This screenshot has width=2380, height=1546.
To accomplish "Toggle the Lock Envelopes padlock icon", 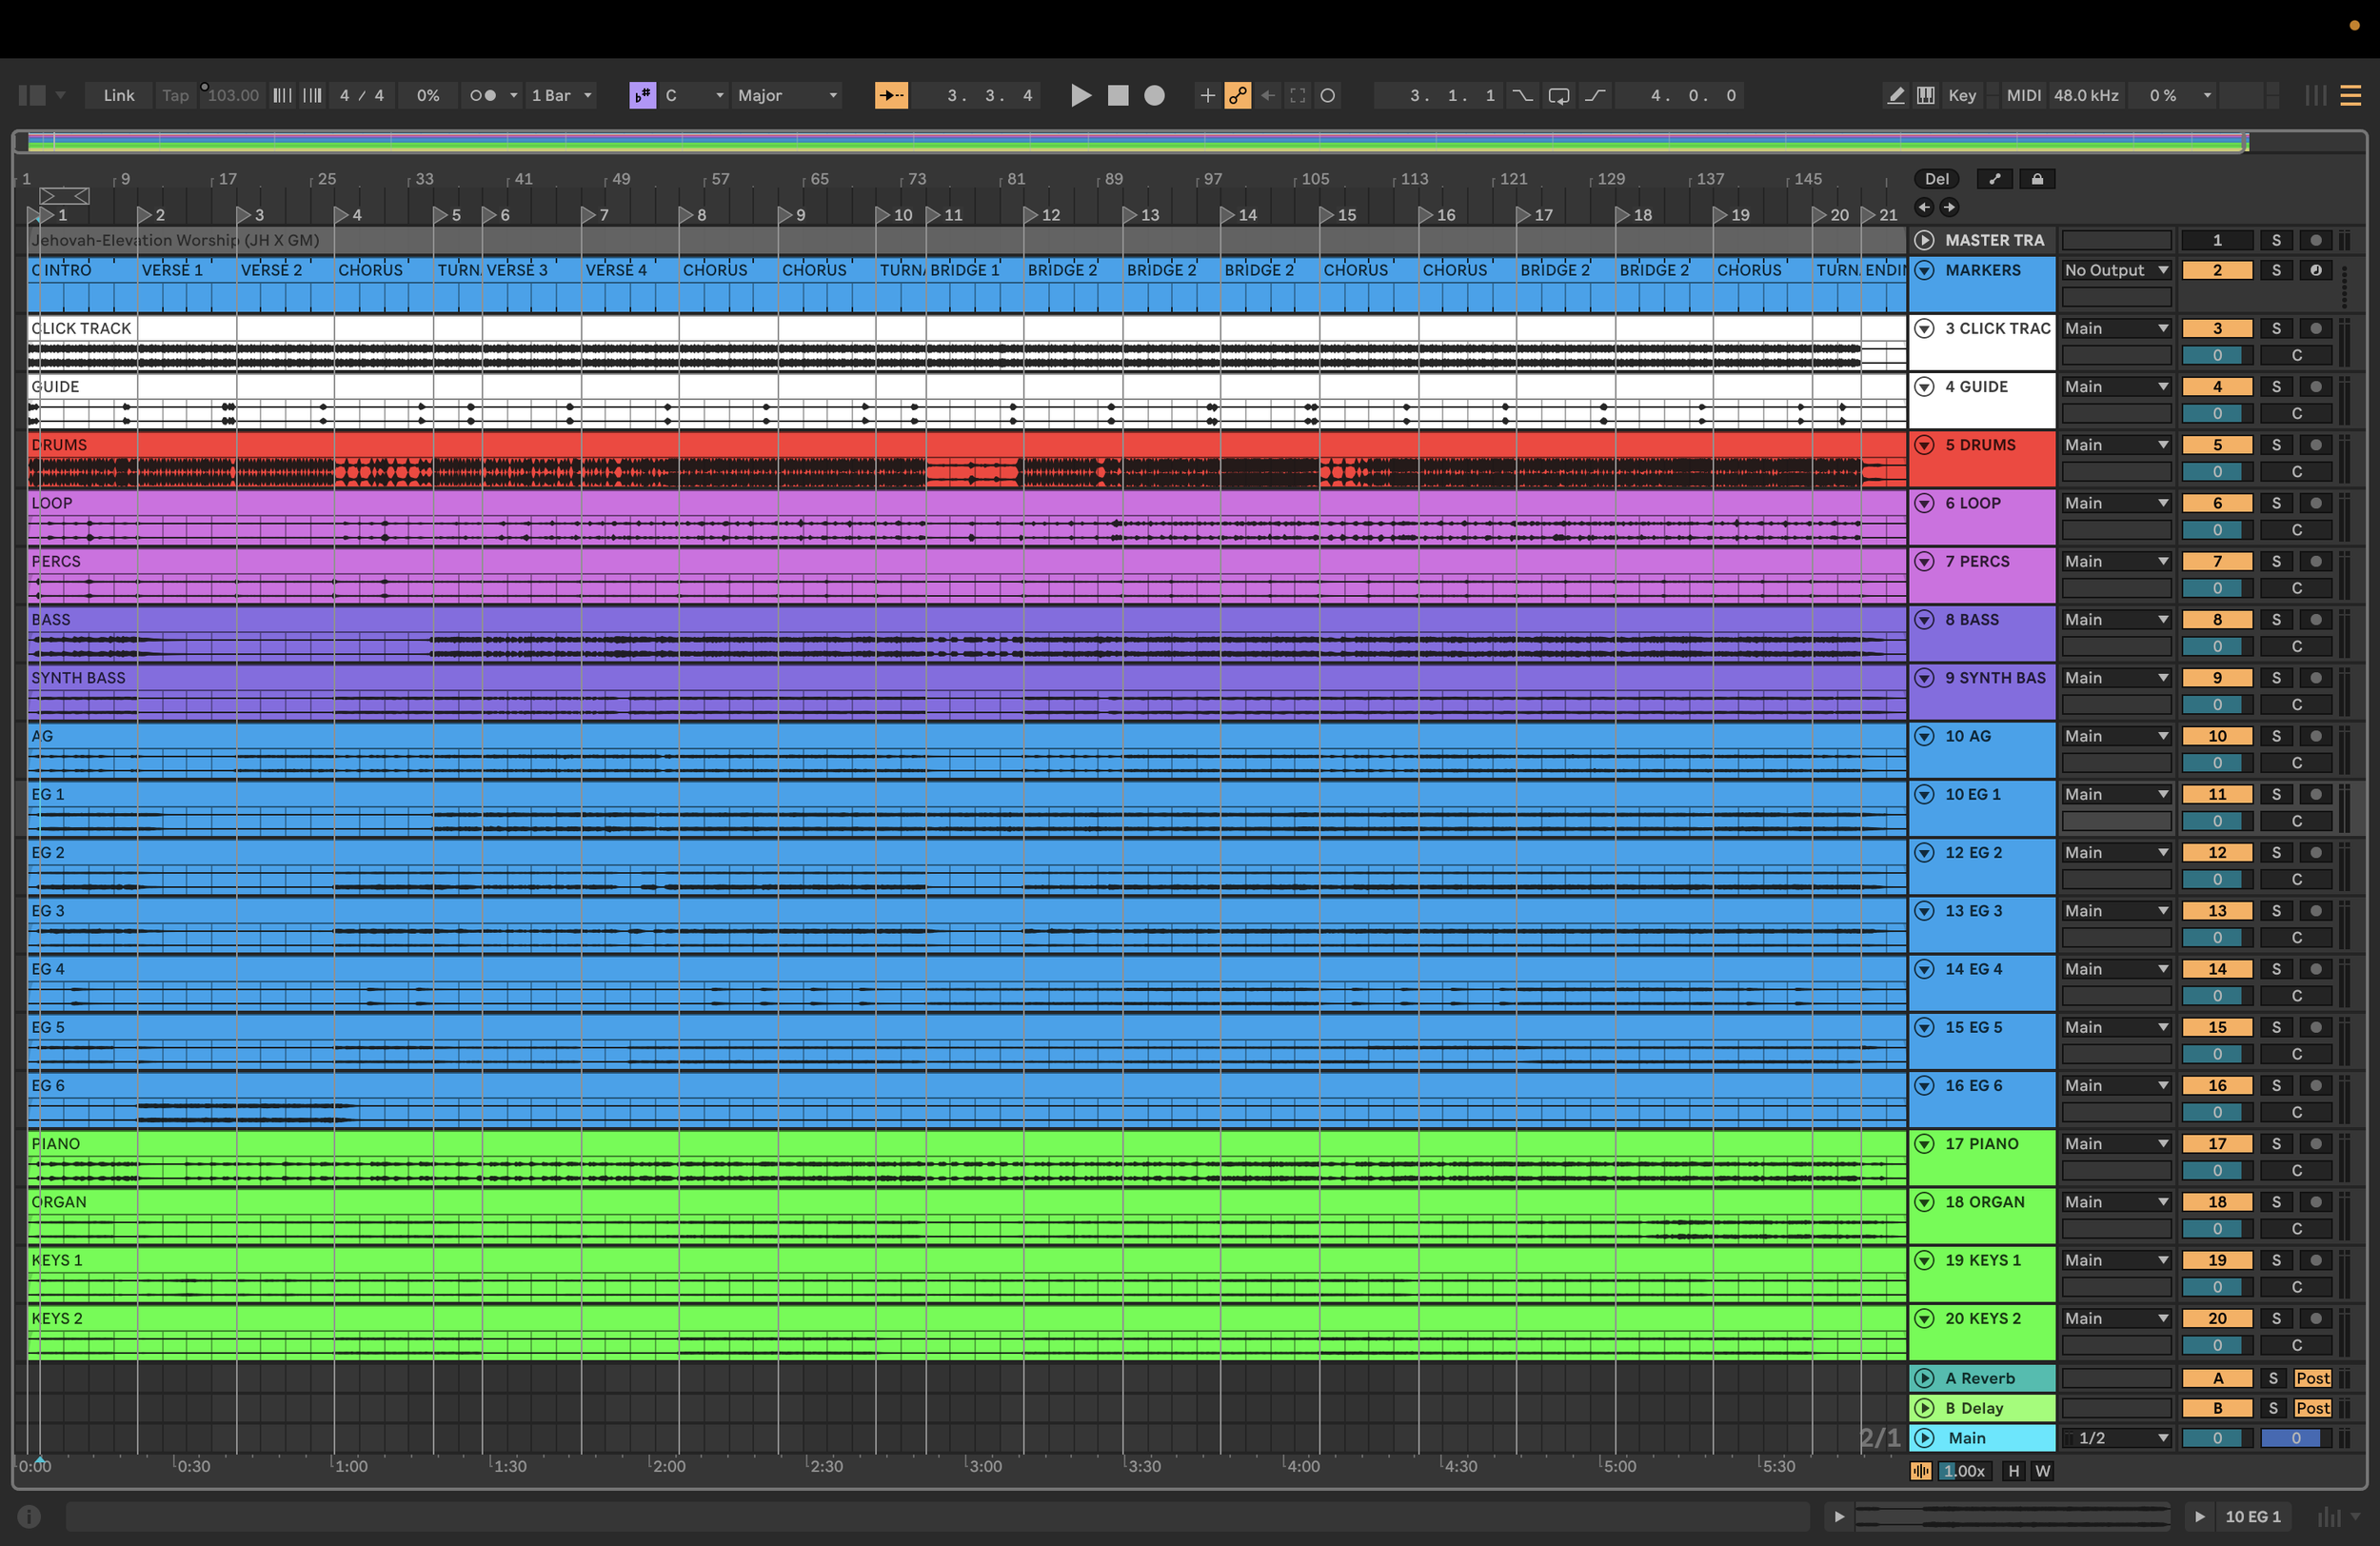I will click(x=2037, y=179).
